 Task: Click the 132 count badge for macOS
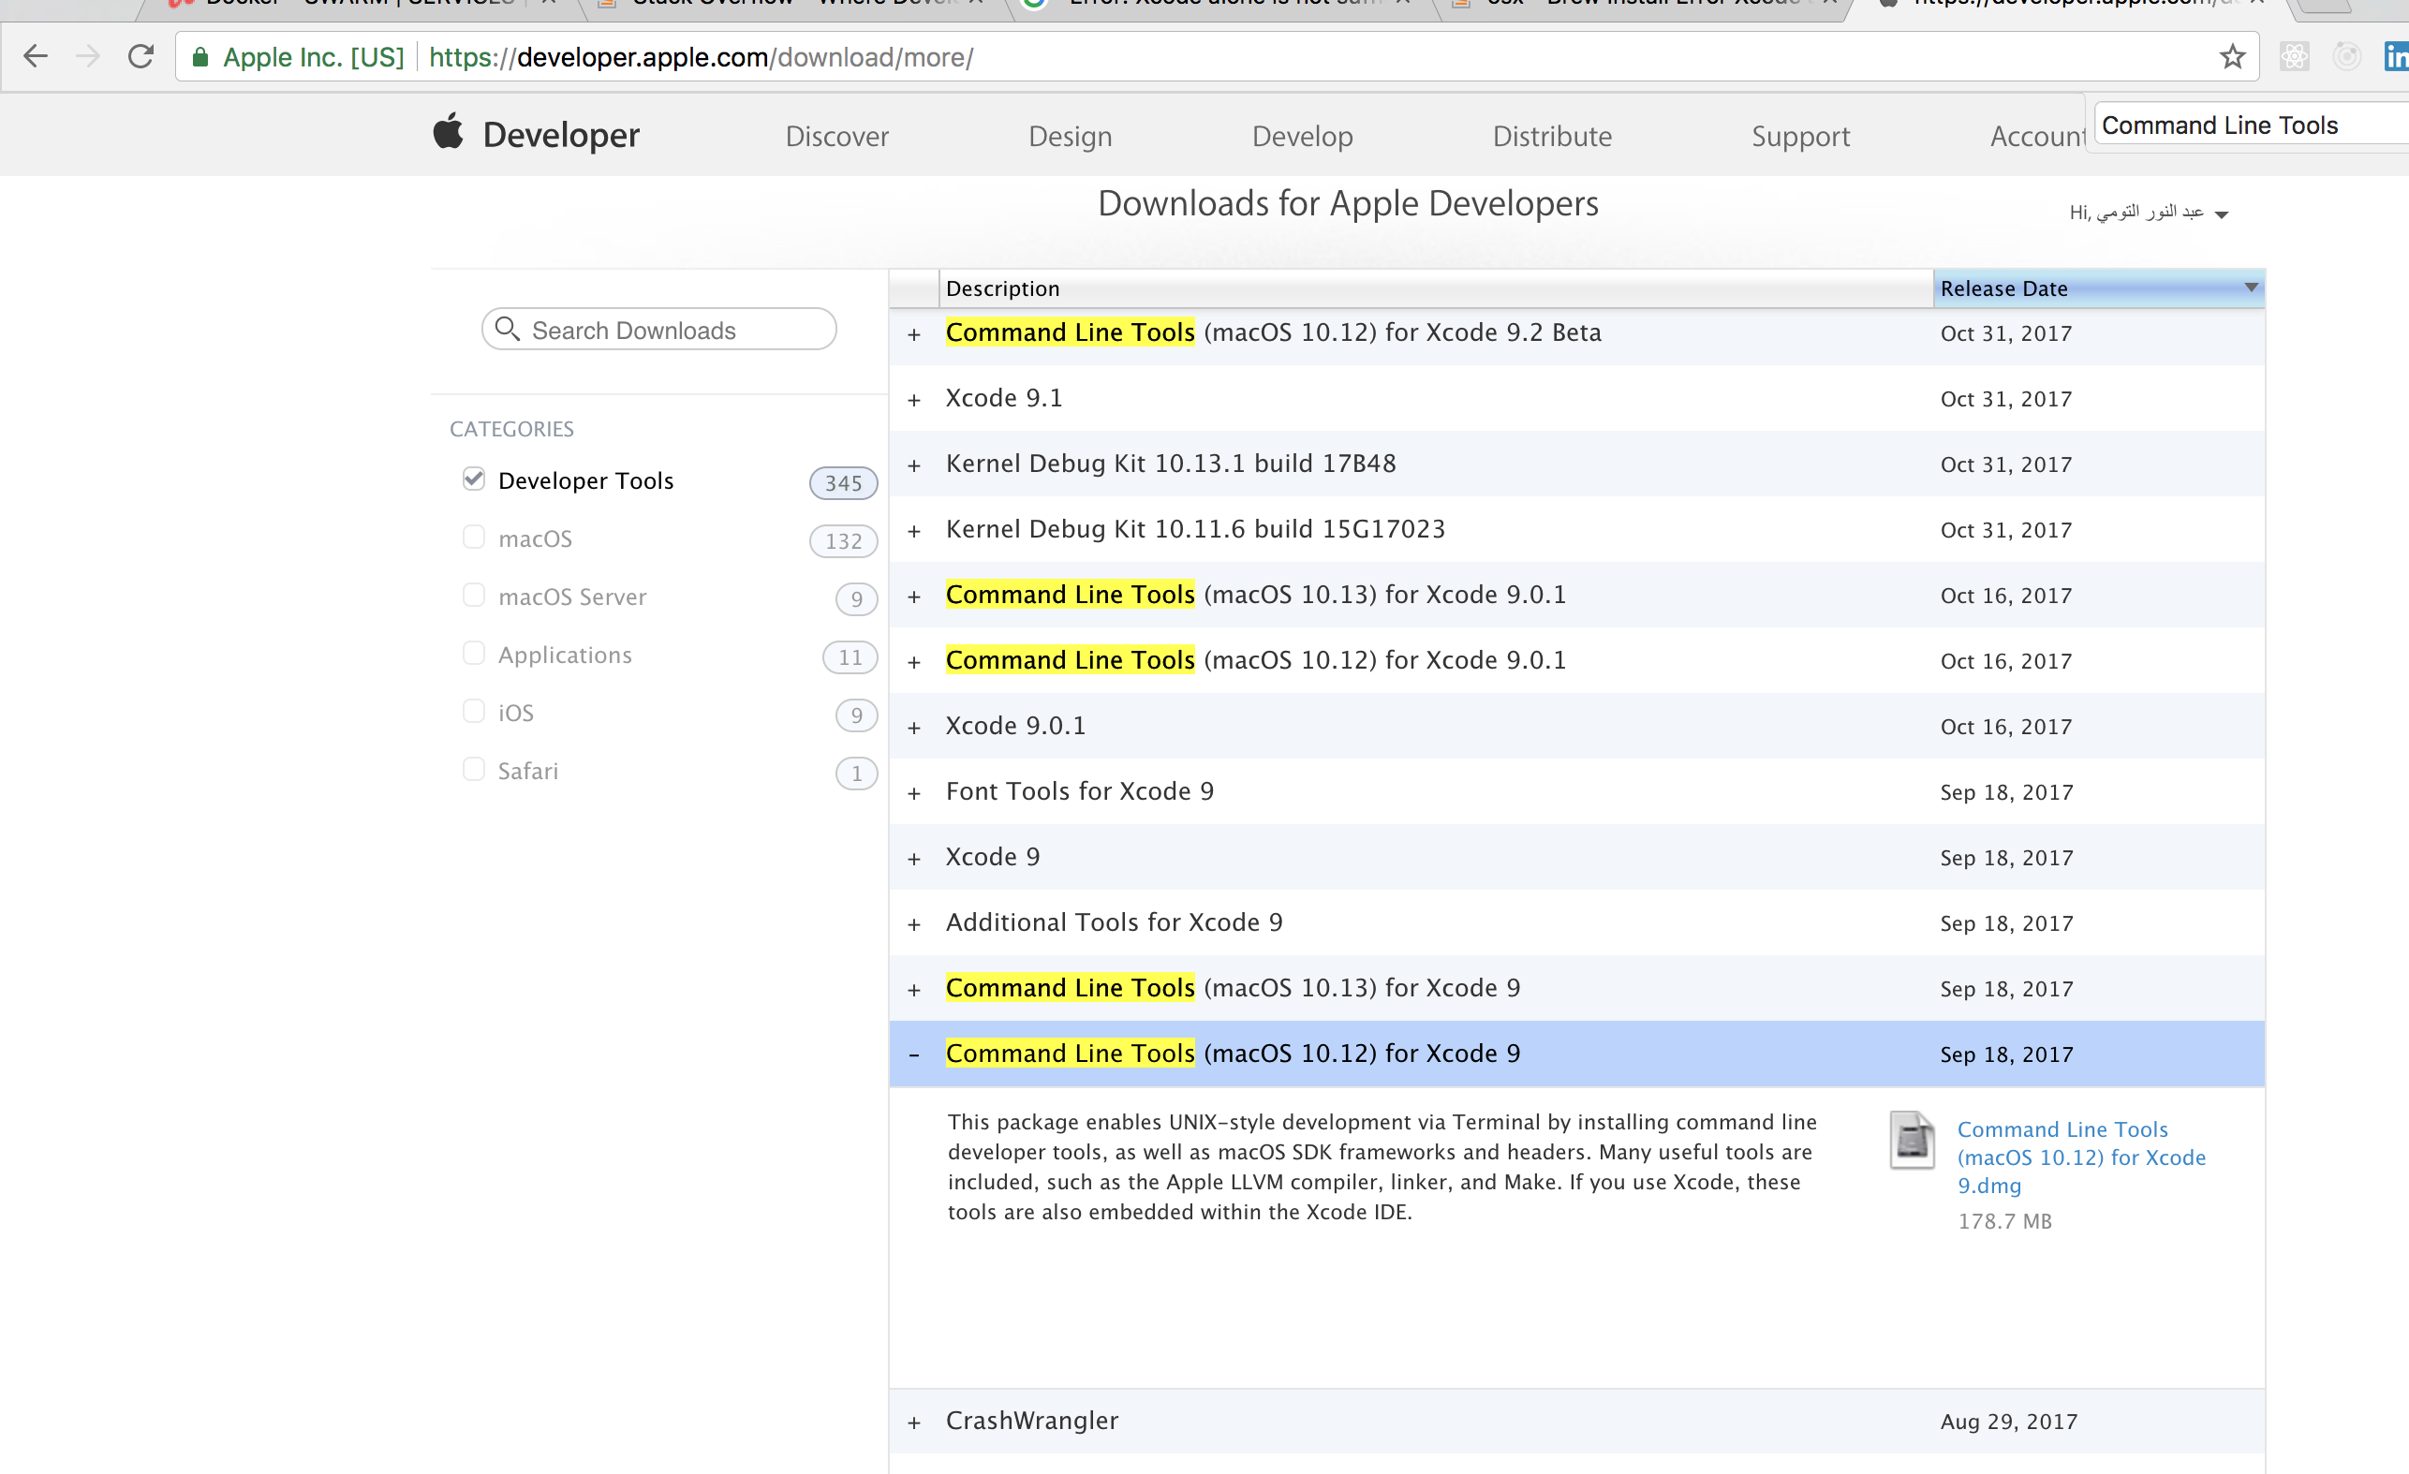point(843,540)
